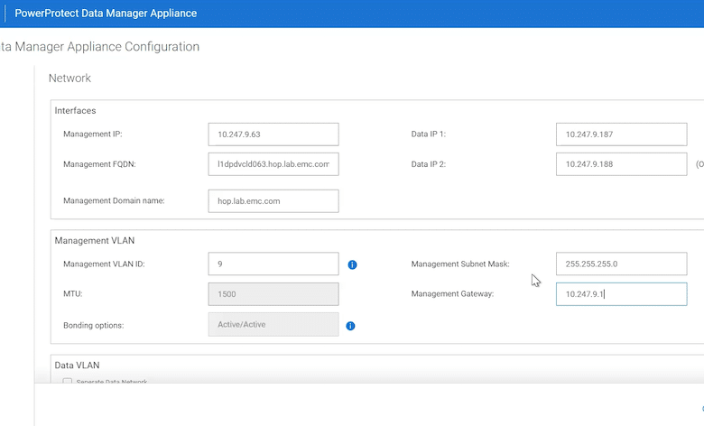
Task: Select the Management FQDN: label
Action: (x=99, y=164)
